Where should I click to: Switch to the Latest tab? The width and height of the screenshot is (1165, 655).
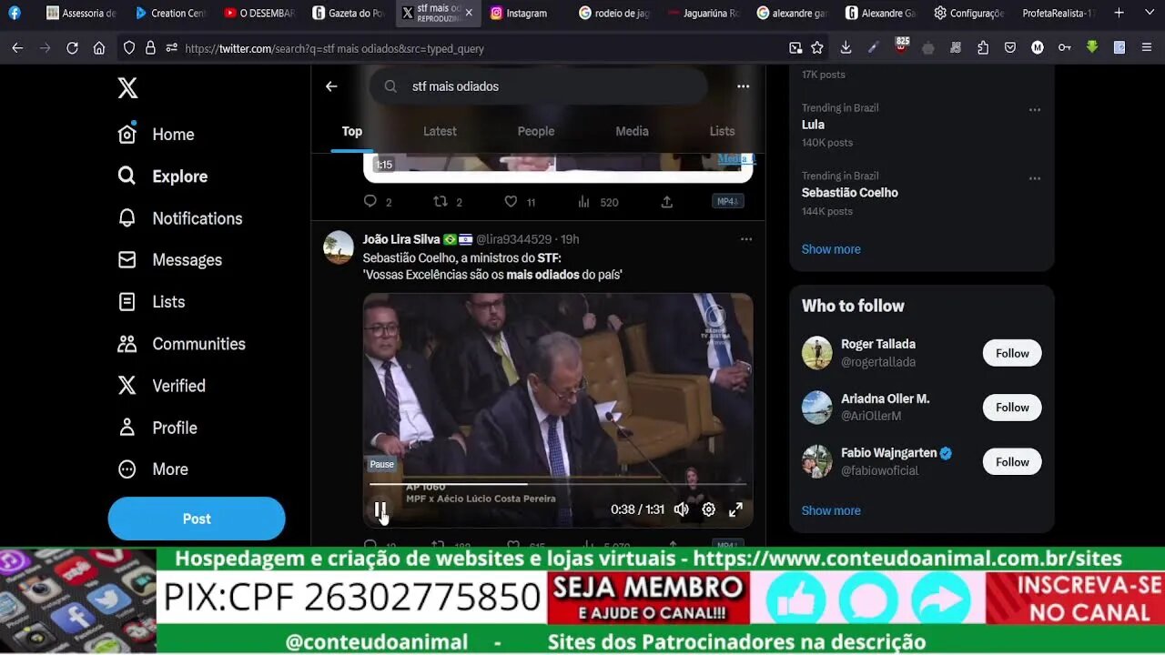[440, 131]
